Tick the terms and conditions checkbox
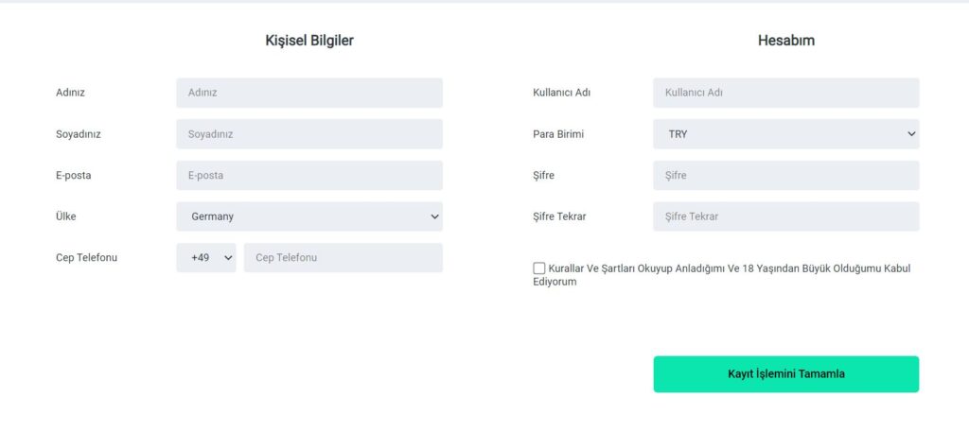 click(539, 268)
